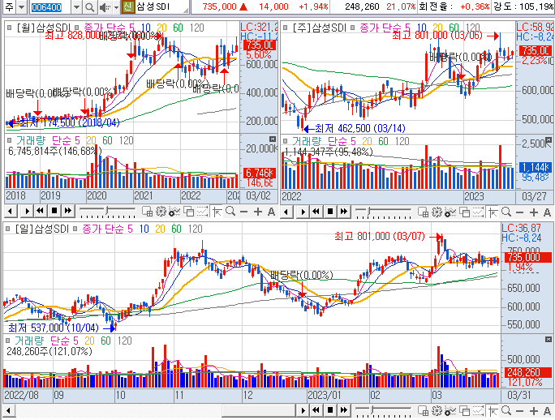Click overlapping windows icon on weekly chart
The width and height of the screenshot is (555, 420).
tap(464, 212)
